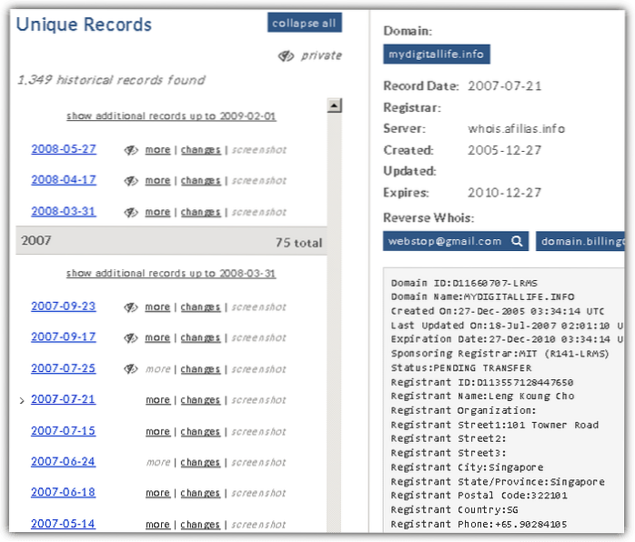View changes for the 2007-07-15 record
The image size is (635, 542).
coord(200,432)
